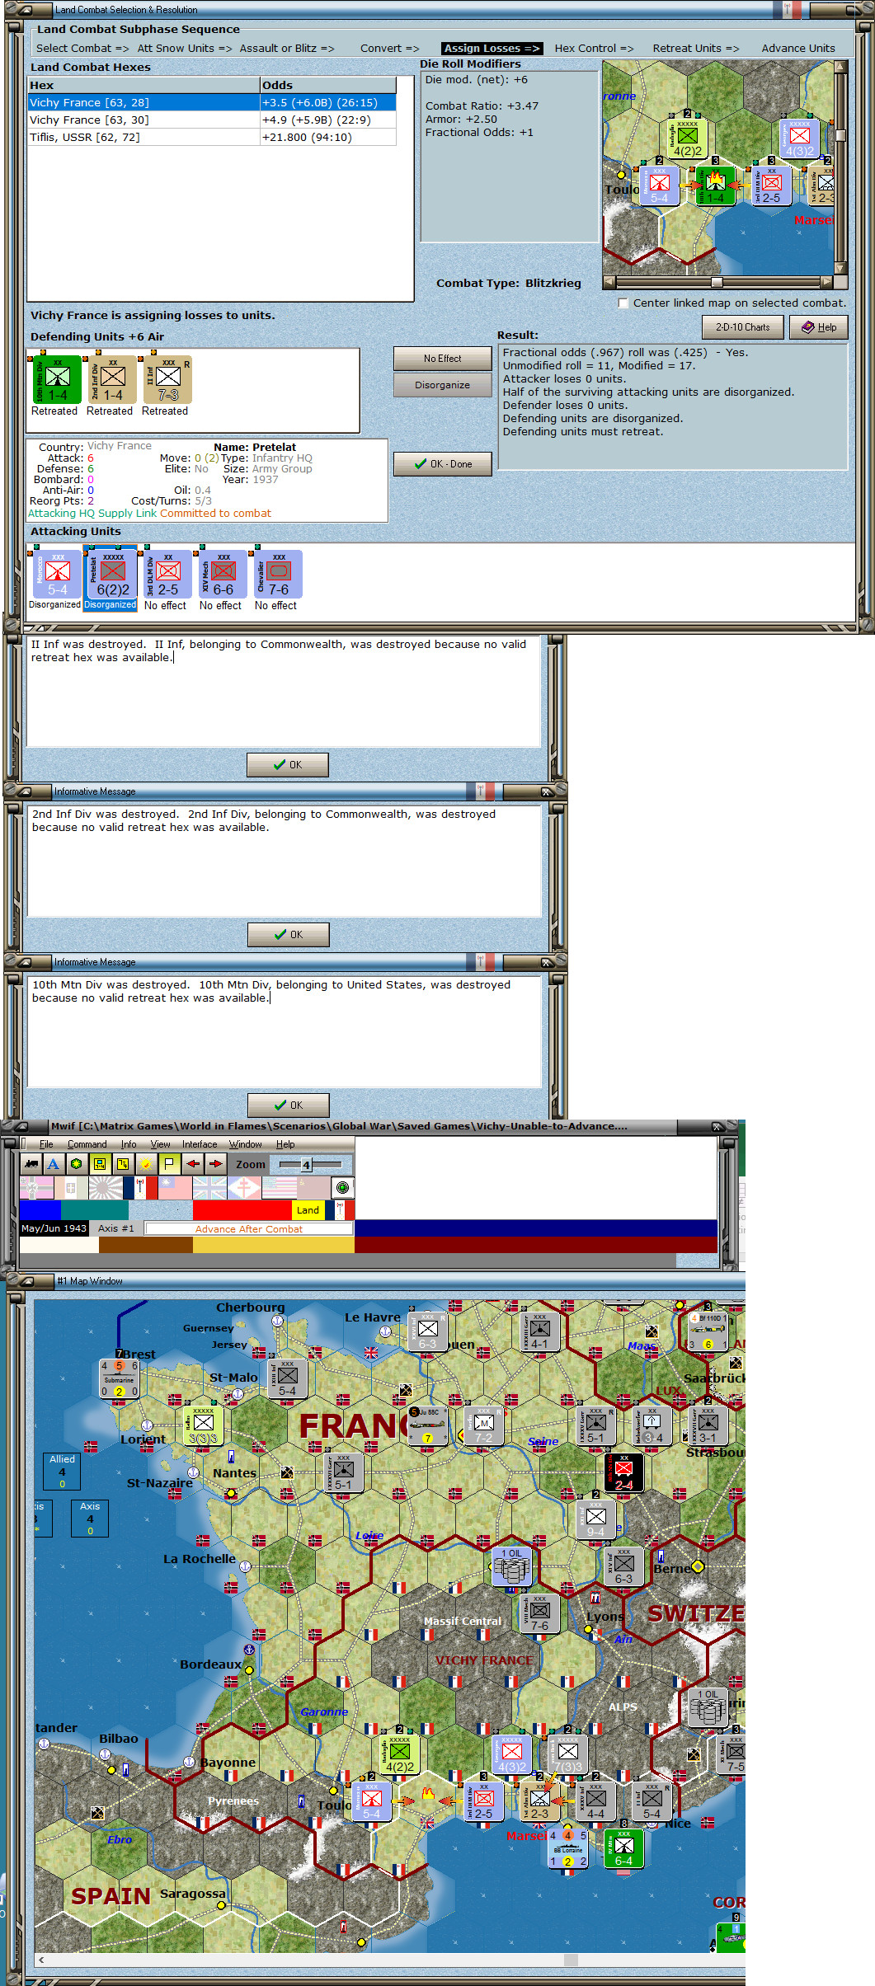Click the yellow stacked counters toolbar icon
Image resolution: width=875 pixels, height=1986 pixels.
tap(123, 1164)
